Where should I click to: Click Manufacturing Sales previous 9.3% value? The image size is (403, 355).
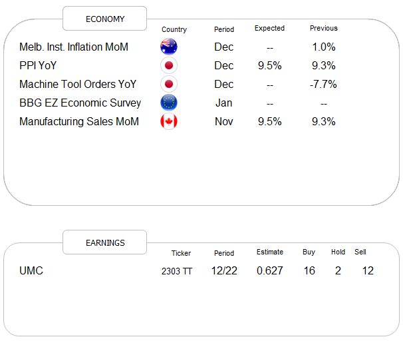point(324,121)
